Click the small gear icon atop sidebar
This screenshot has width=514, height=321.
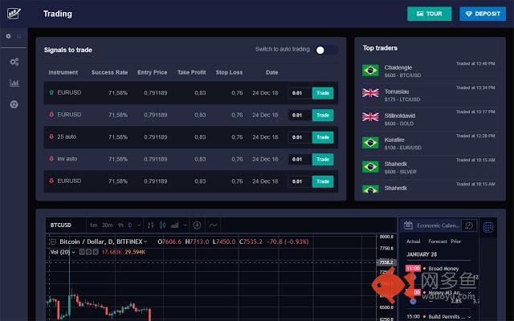point(9,36)
